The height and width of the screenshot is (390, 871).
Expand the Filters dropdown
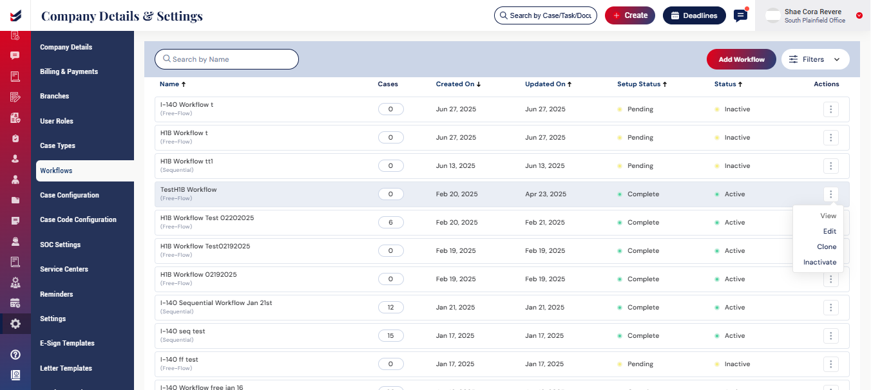click(x=815, y=59)
